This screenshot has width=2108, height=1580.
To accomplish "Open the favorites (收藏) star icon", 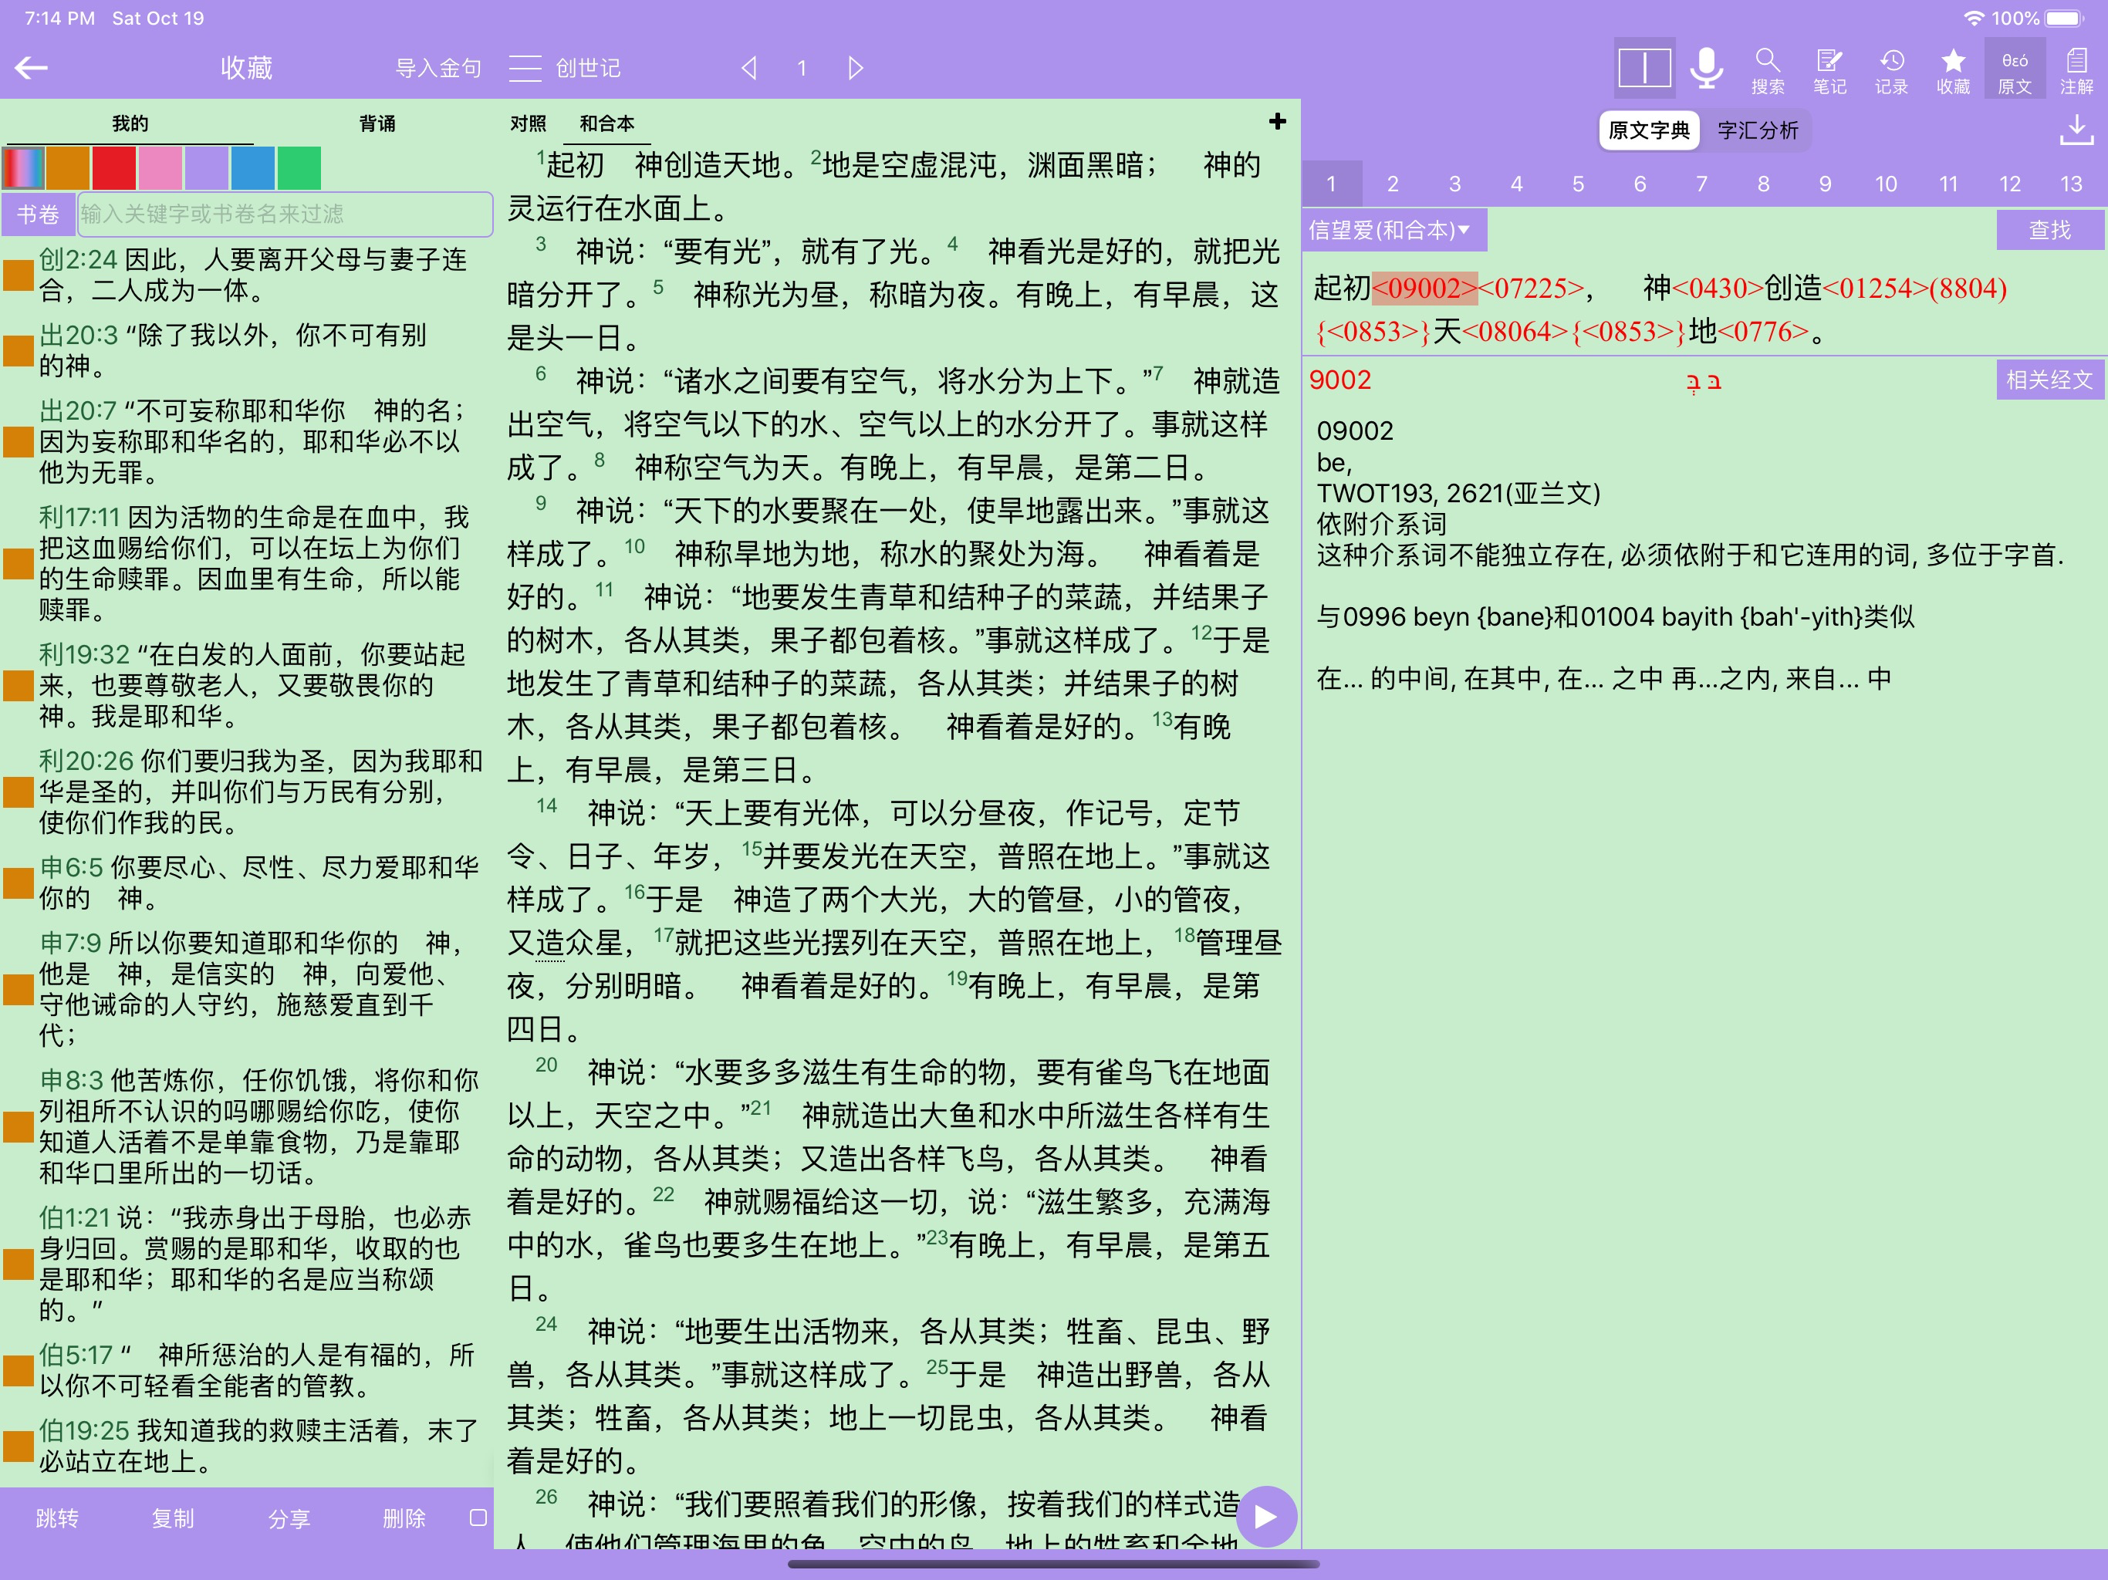I will coord(1954,72).
